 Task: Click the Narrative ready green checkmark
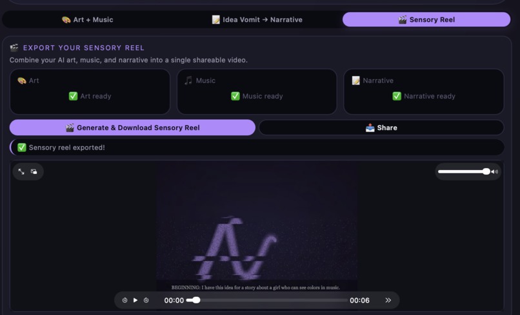point(397,96)
